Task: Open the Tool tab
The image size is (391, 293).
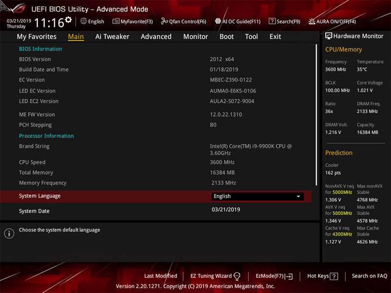Action: click(x=251, y=37)
